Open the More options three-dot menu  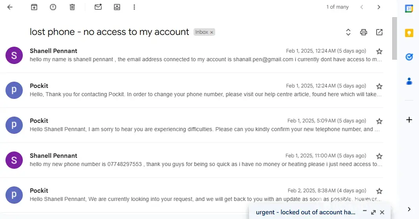pos(134,7)
